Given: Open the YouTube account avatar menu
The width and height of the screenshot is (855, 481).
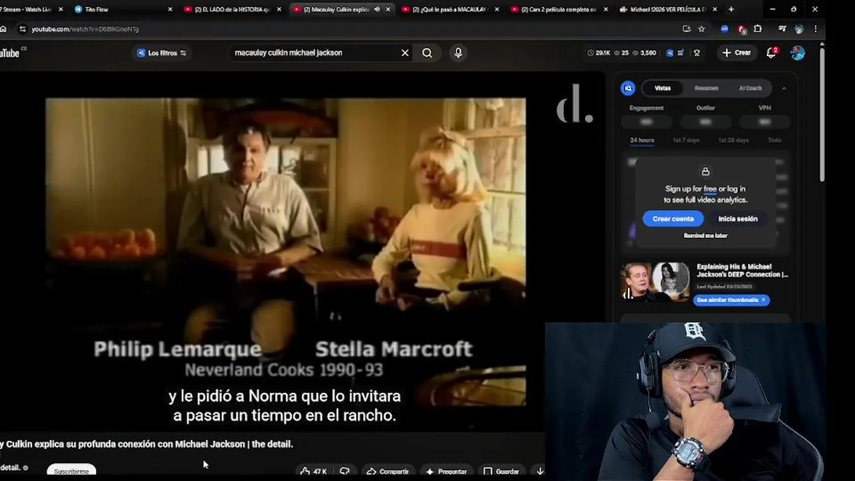Looking at the screenshot, I should click(798, 53).
